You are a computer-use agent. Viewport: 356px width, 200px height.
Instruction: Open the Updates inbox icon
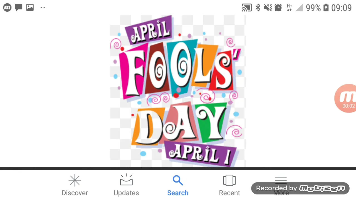coord(126,180)
